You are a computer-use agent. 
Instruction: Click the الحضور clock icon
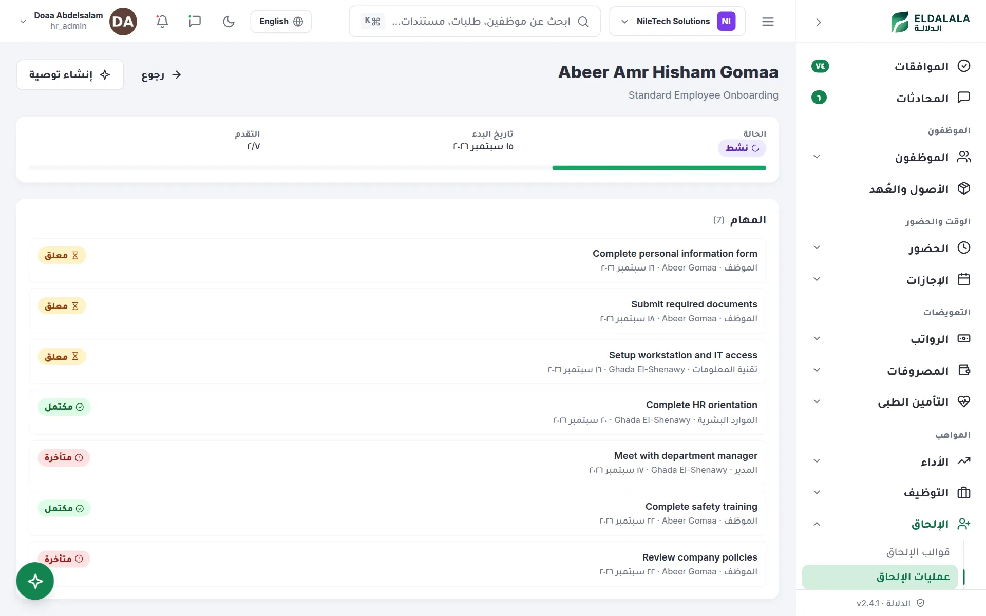pyautogui.click(x=964, y=248)
